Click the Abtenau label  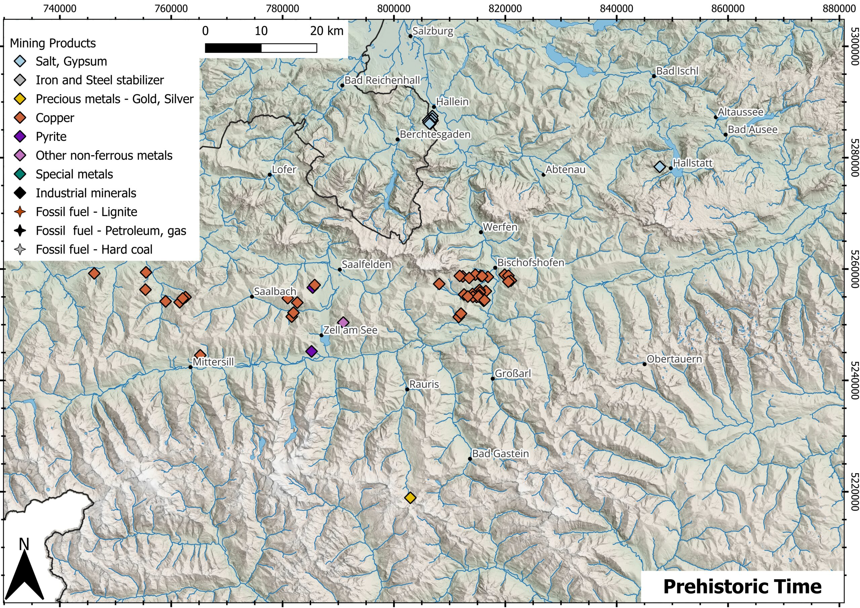point(565,170)
